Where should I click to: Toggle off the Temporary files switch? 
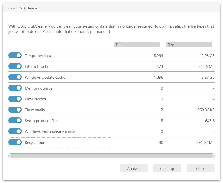(15, 56)
